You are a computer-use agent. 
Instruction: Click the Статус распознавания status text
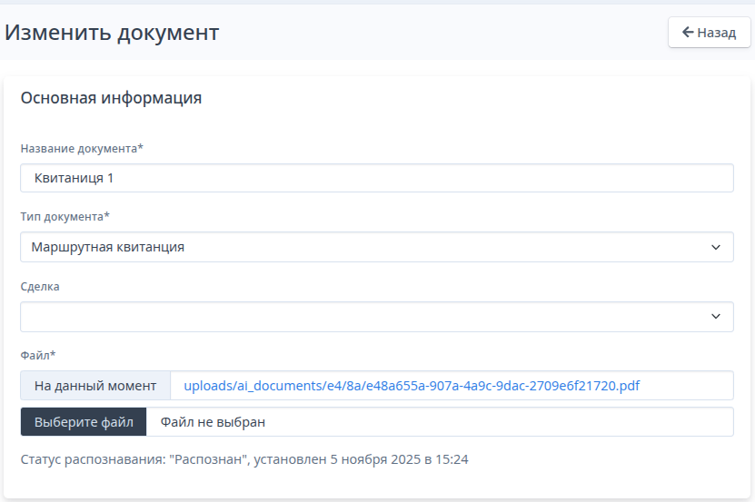[x=93, y=459]
